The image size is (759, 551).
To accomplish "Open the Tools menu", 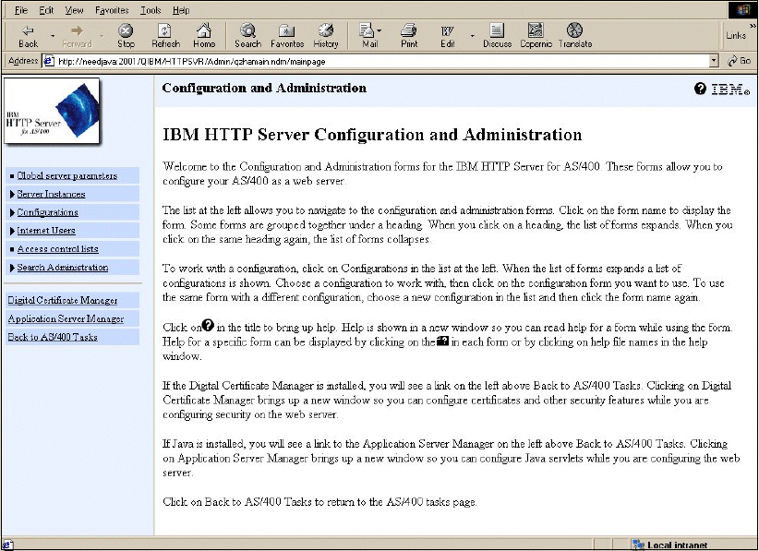I will click(x=151, y=10).
